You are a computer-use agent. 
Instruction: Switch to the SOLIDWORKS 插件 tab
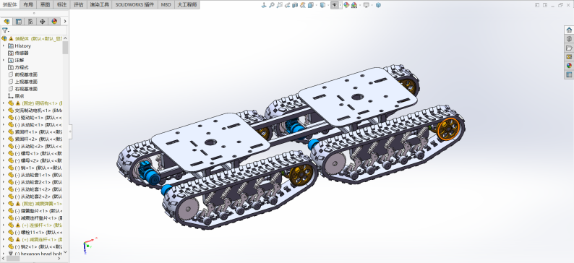click(x=134, y=5)
